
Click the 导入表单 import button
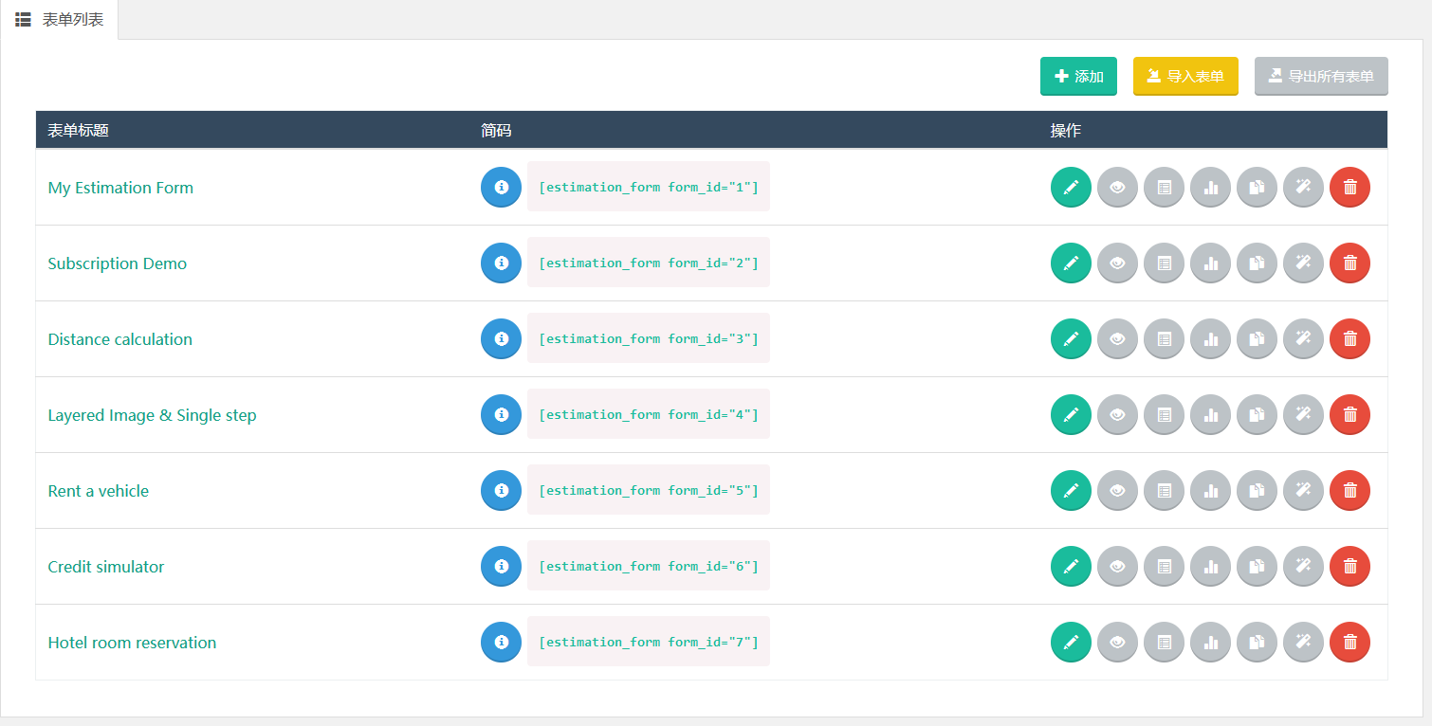tap(1185, 77)
